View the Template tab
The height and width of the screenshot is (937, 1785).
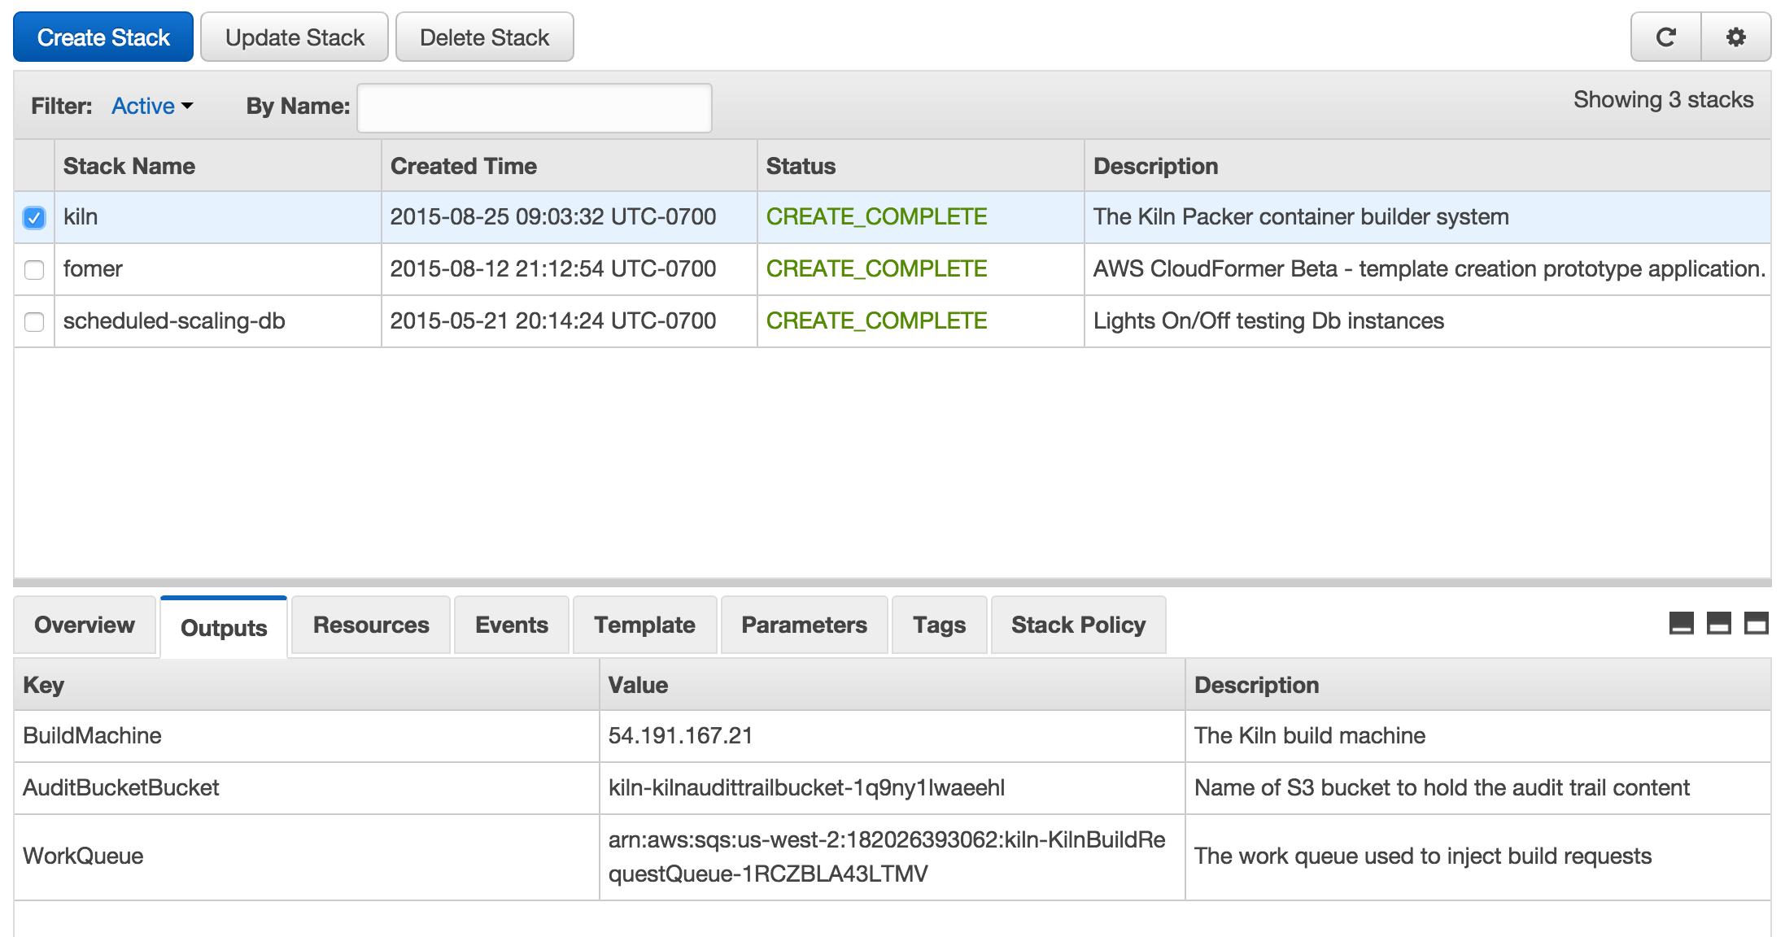(x=644, y=625)
